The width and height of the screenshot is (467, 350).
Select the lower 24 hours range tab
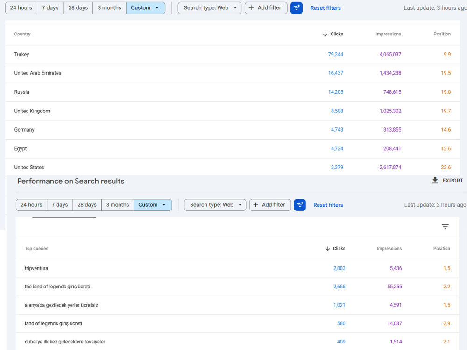pyautogui.click(x=31, y=205)
